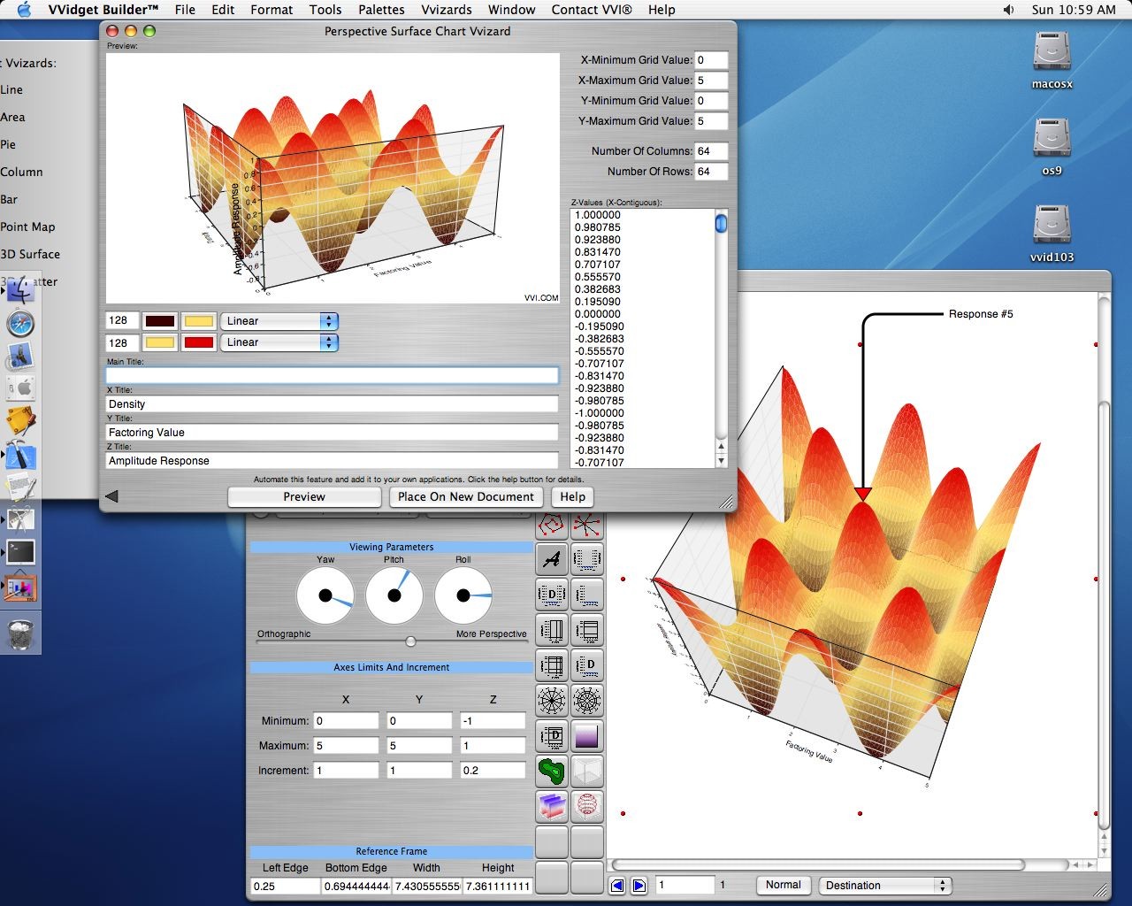
Task: Select Pie in the Vvizards list
Action: pos(8,144)
